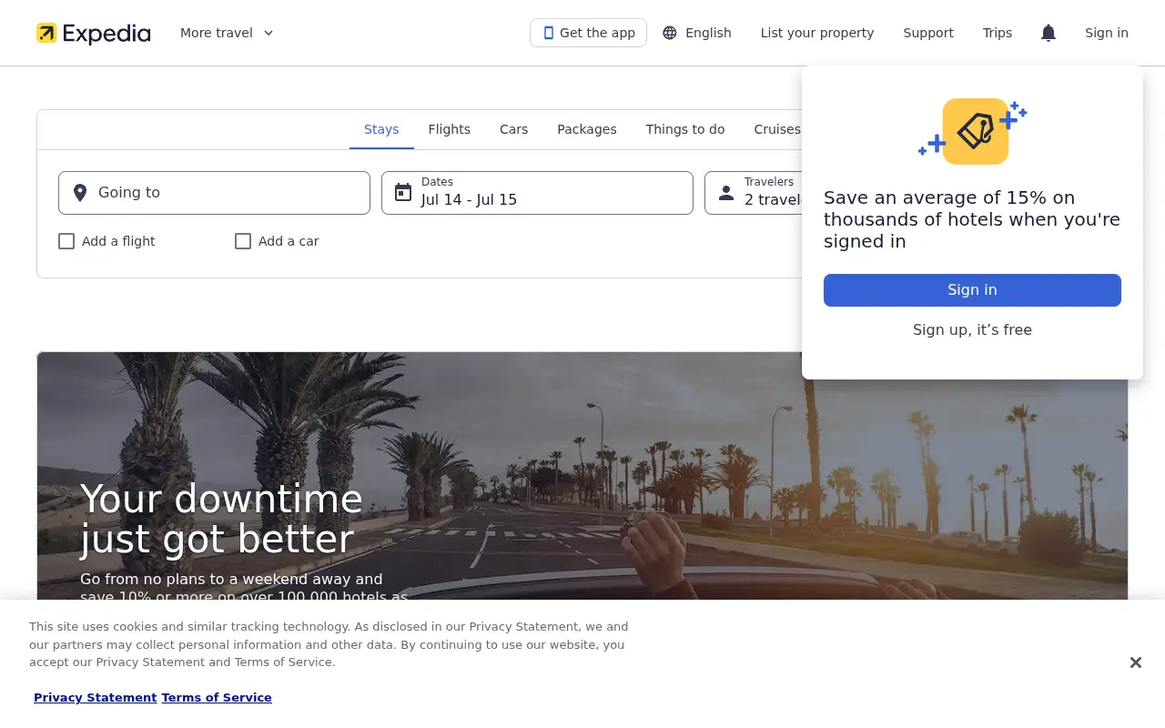Click the Expedia logo
Viewport: 1165px width, 728px height.
[94, 34]
